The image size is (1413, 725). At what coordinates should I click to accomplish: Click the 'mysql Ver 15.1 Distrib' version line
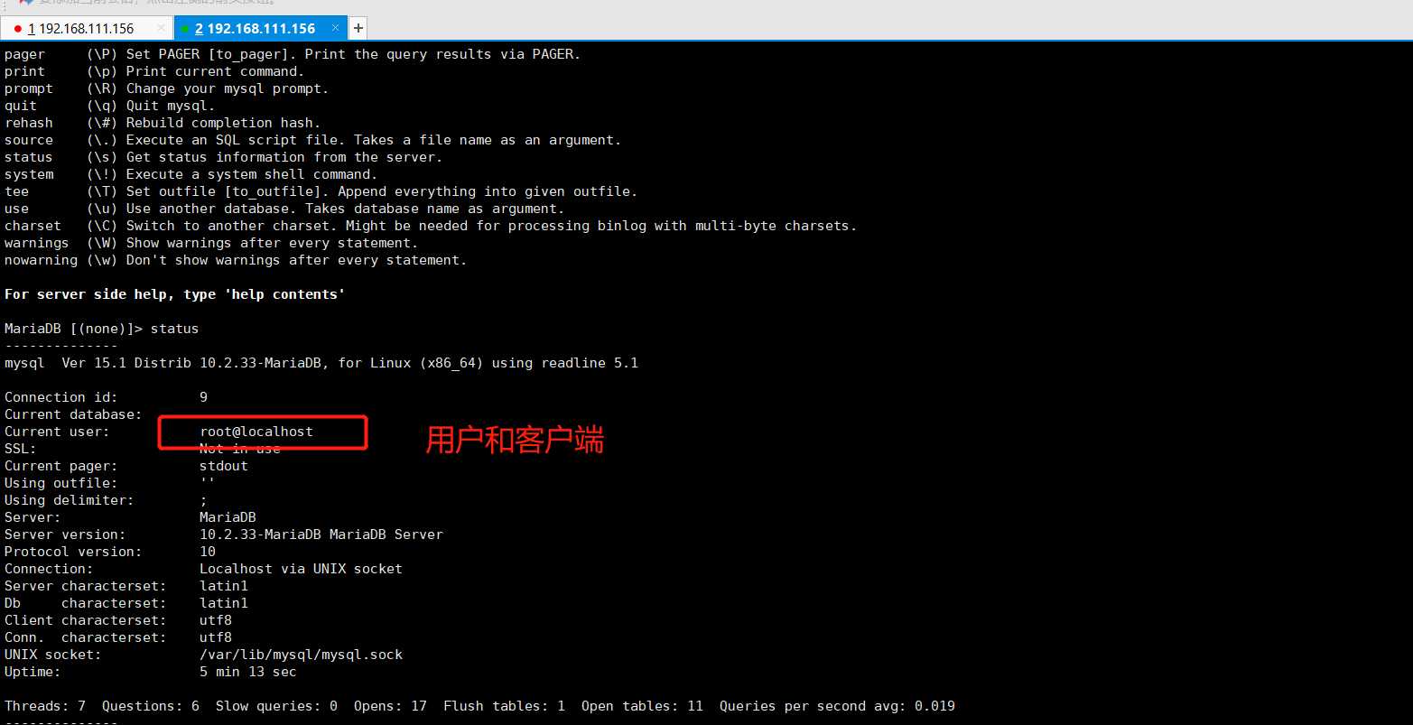point(321,363)
